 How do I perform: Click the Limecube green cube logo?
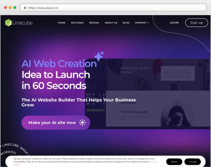pyautogui.click(x=8, y=23)
